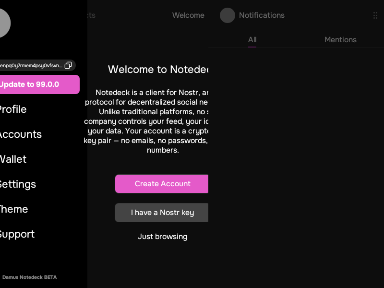The height and width of the screenshot is (288, 384).
Task: Open Accounts from the side menu
Action: [x=20, y=134]
